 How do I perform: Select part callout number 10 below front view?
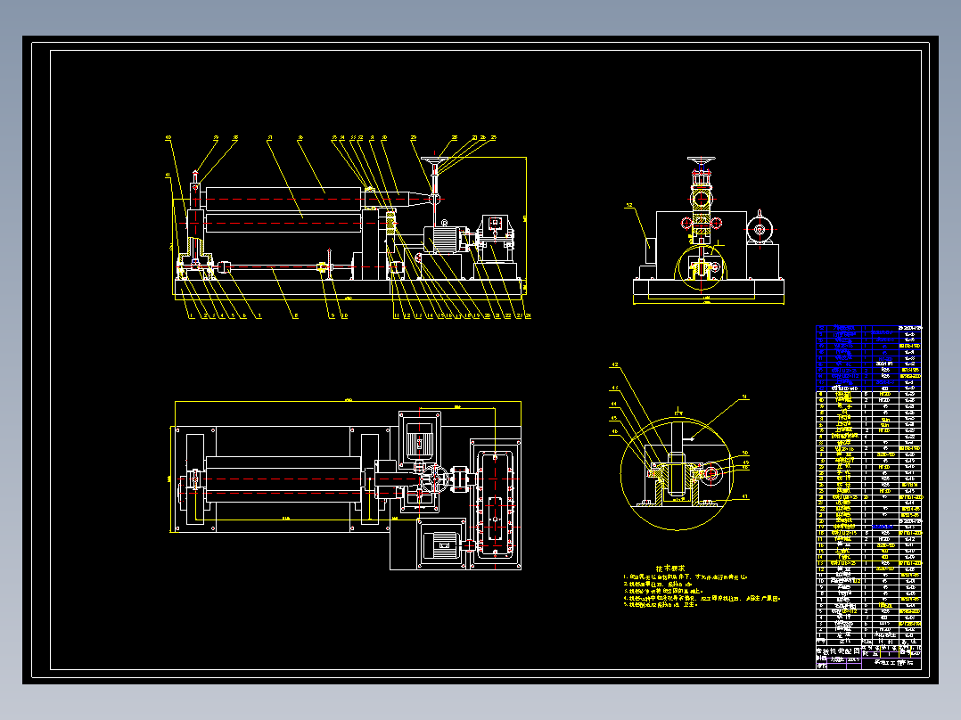click(x=344, y=316)
